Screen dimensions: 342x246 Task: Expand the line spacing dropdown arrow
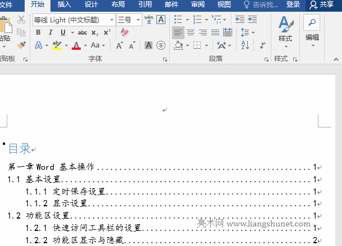click(253, 32)
